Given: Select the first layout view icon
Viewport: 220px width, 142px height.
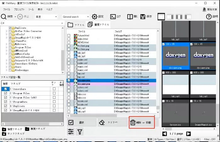Looking at the screenshot, I should 161,17.
